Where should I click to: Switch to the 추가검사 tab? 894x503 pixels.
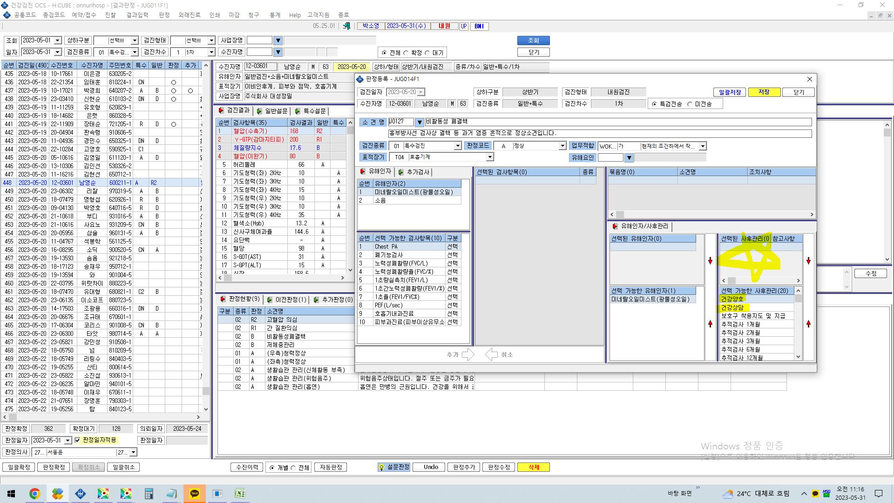[414, 172]
